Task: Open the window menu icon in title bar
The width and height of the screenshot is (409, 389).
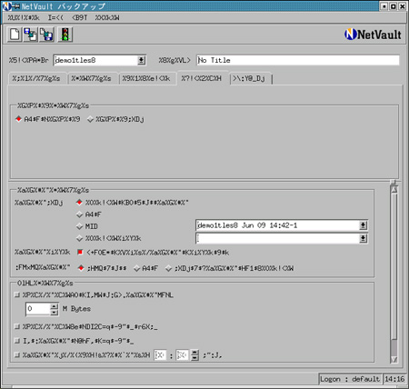Action: 7,6
